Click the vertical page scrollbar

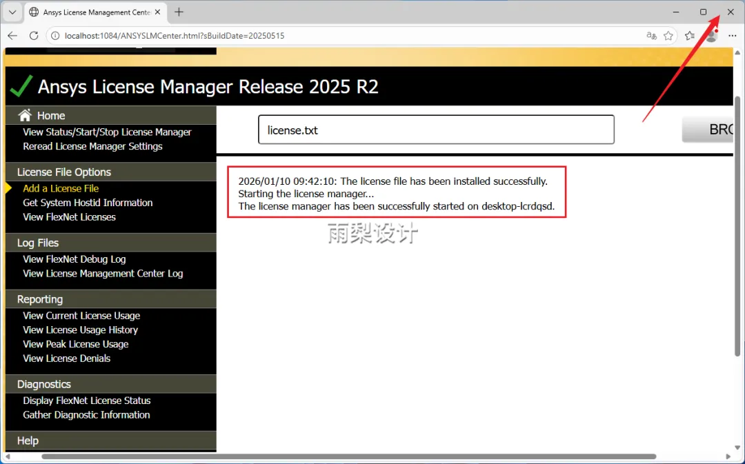(737, 225)
